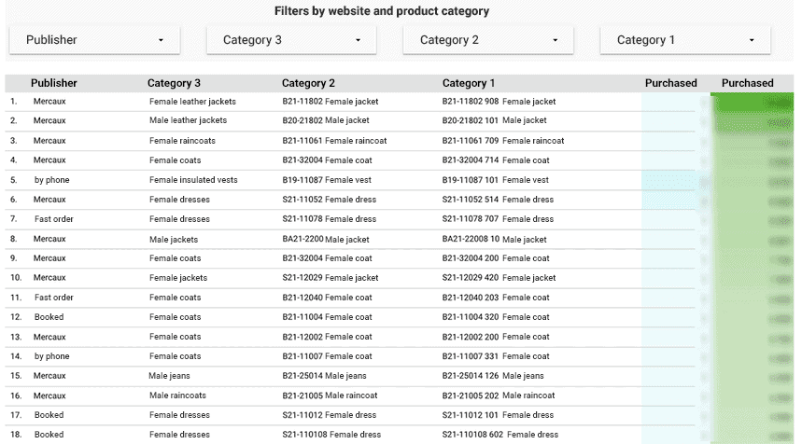The width and height of the screenshot is (802, 444).
Task: Select Booked publisher in row 12
Action: (x=49, y=317)
